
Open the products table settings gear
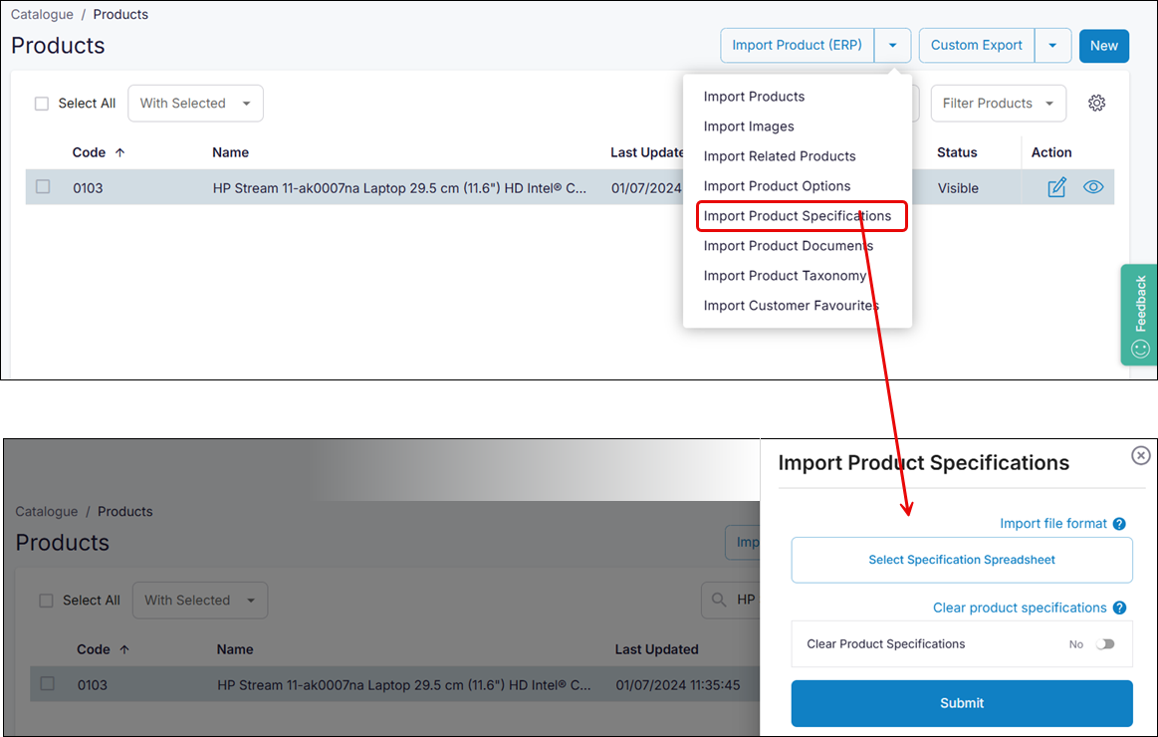pos(1096,103)
